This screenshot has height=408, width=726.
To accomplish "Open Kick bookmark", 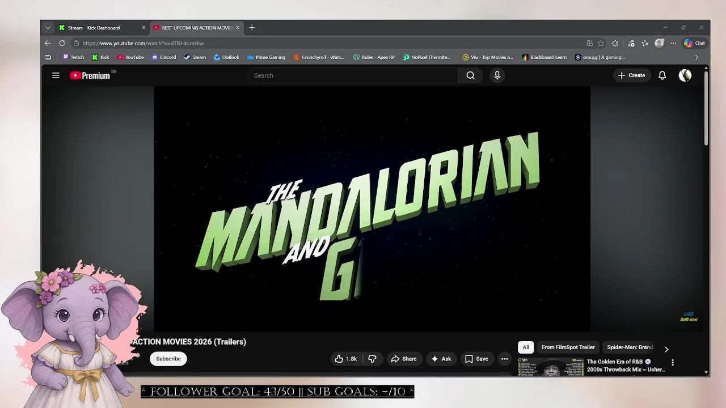I will tap(100, 57).
